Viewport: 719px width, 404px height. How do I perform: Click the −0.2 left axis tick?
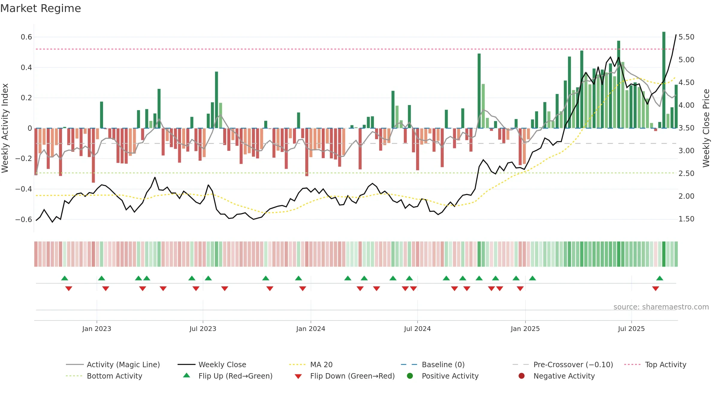[24, 159]
